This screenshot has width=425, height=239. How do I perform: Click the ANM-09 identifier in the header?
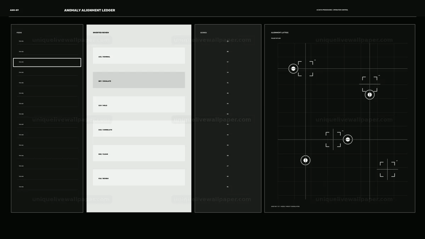tap(14, 10)
